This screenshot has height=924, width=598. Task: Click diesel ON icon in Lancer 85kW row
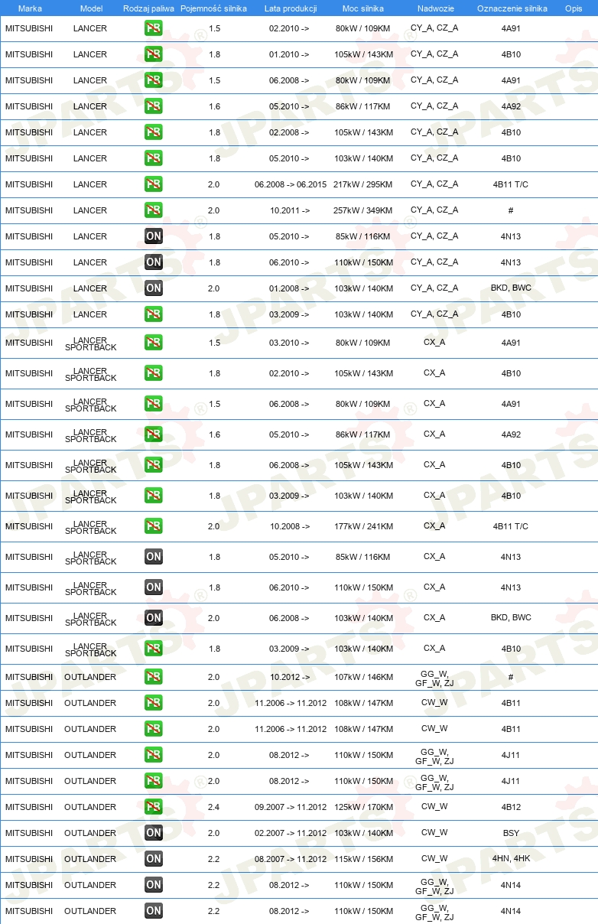click(153, 236)
